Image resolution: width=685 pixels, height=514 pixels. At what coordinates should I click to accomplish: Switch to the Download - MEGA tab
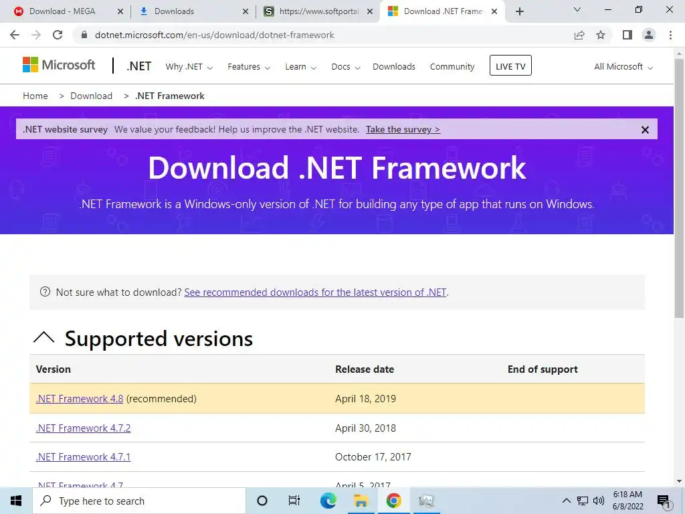click(x=62, y=12)
